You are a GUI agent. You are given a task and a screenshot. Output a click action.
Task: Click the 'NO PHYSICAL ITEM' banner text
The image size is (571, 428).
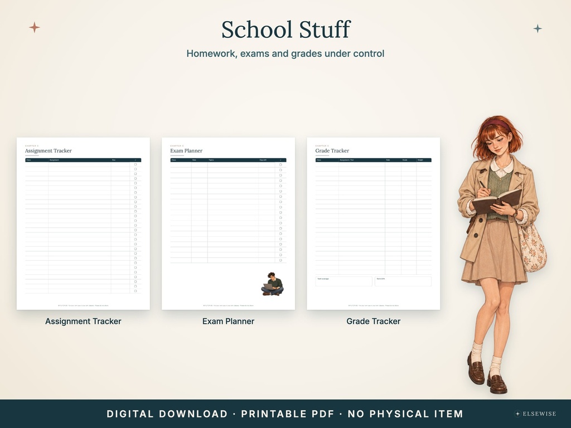pos(405,414)
